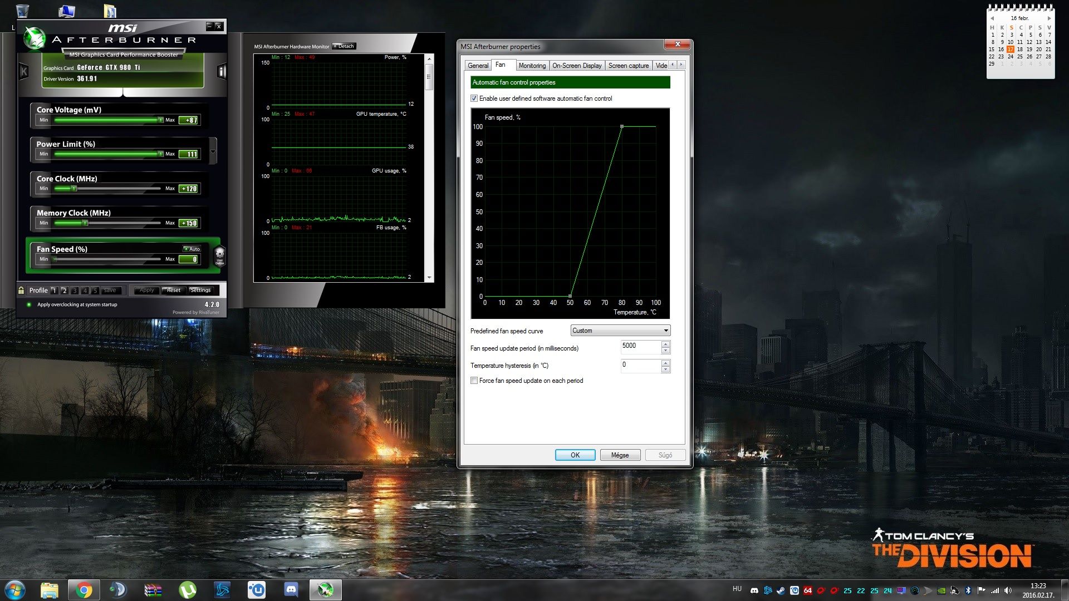Switch to the General tab

tap(478, 66)
